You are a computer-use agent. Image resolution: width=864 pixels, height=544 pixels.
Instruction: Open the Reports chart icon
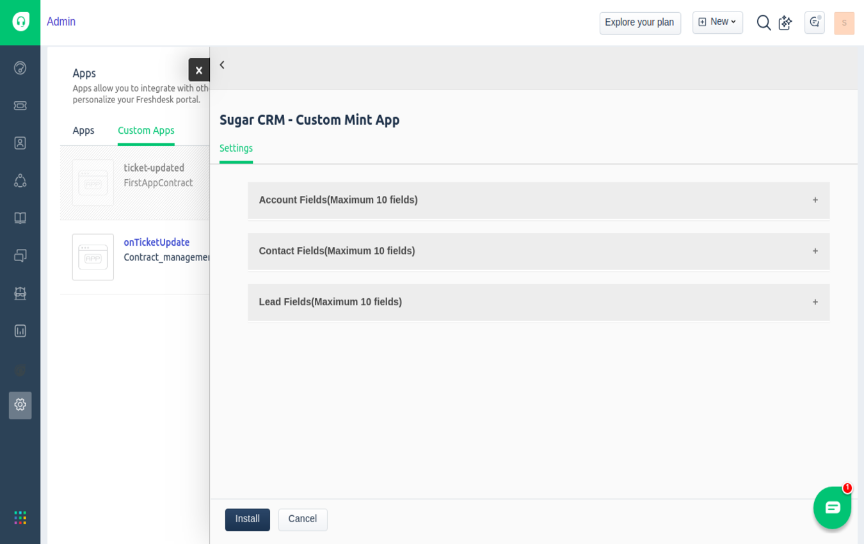click(x=20, y=331)
